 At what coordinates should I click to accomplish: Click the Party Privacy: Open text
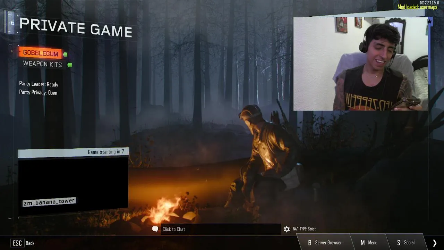point(38,93)
